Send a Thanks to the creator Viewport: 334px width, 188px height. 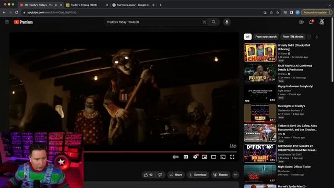point(221,175)
